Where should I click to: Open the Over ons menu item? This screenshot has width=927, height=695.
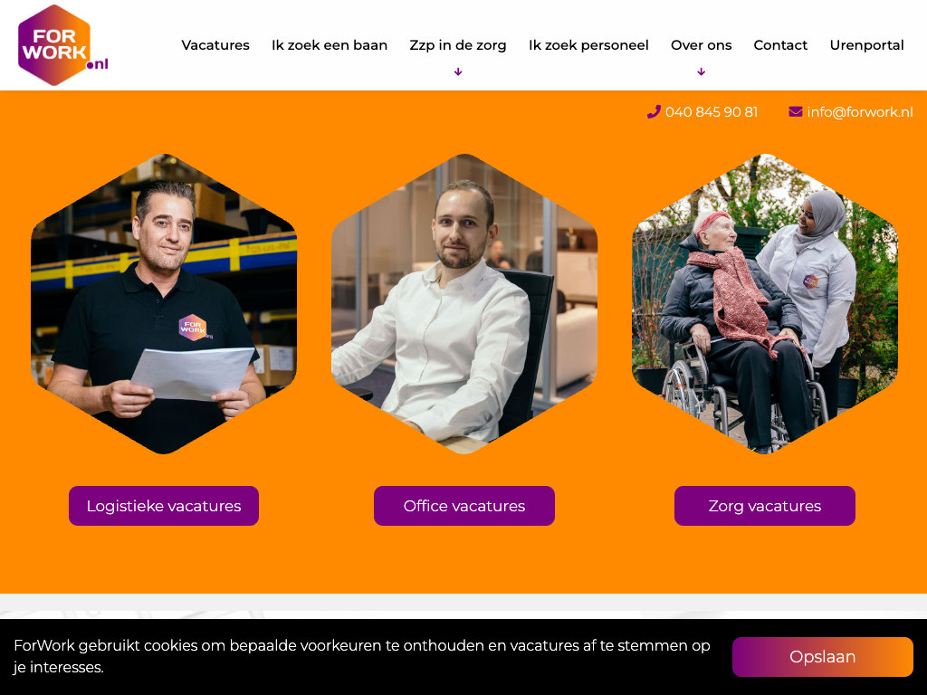click(702, 45)
